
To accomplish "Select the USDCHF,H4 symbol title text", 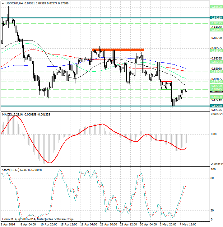I will pyautogui.click(x=14, y=3).
